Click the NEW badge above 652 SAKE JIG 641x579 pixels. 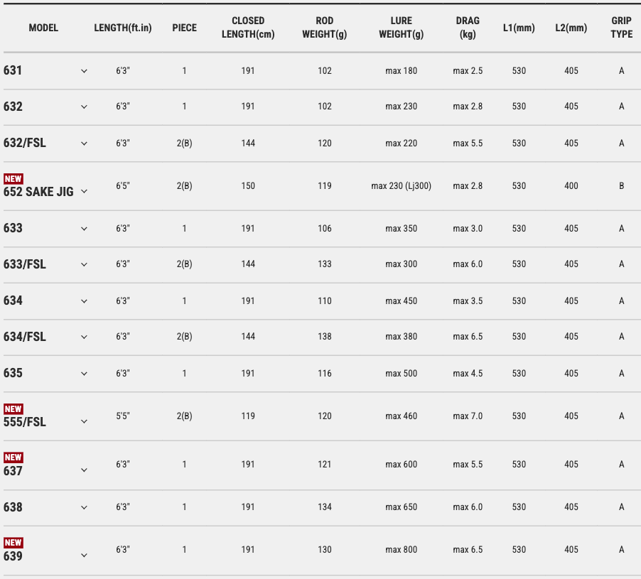(14, 179)
